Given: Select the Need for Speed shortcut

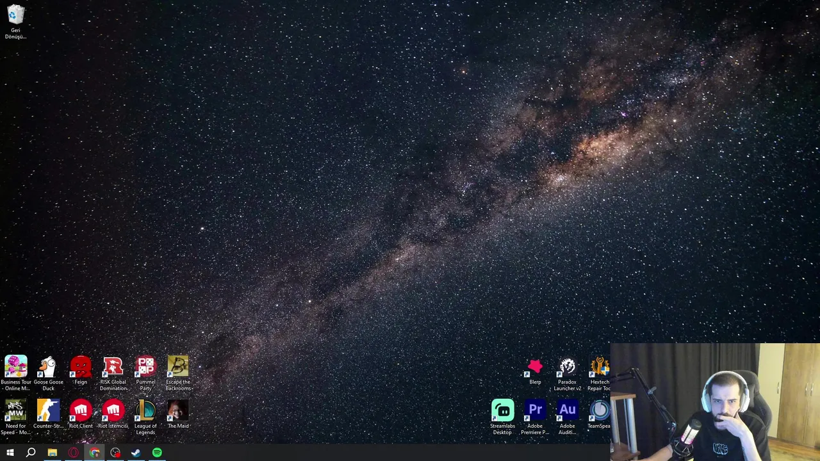Looking at the screenshot, I should (16, 417).
